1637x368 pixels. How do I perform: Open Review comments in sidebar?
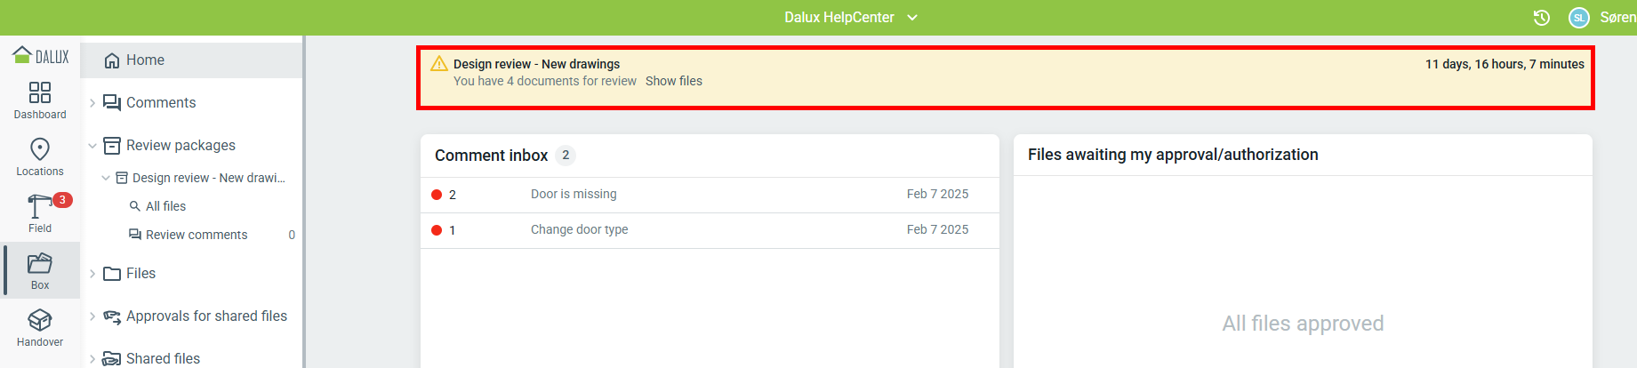(197, 235)
